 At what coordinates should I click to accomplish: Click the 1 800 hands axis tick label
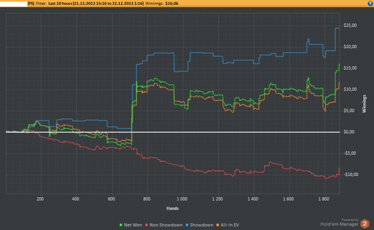[x=324, y=199]
